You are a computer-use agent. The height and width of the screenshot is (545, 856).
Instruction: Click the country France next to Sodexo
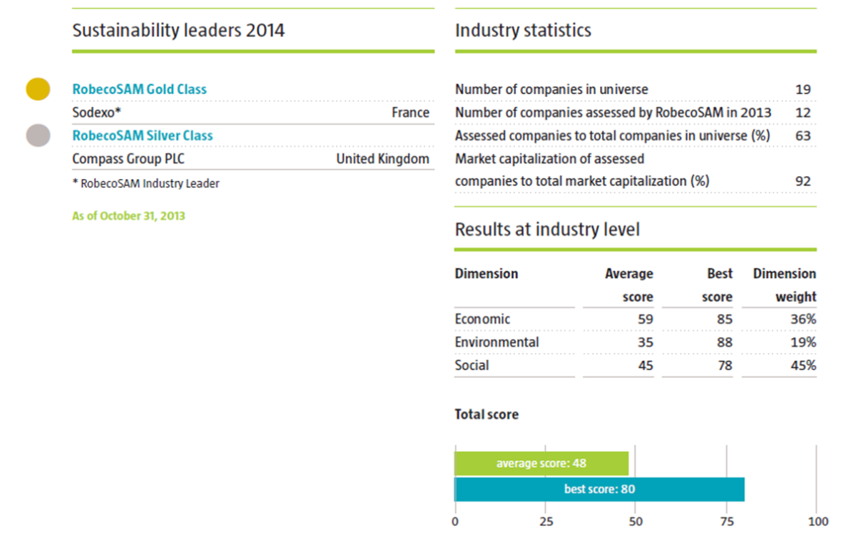point(410,112)
